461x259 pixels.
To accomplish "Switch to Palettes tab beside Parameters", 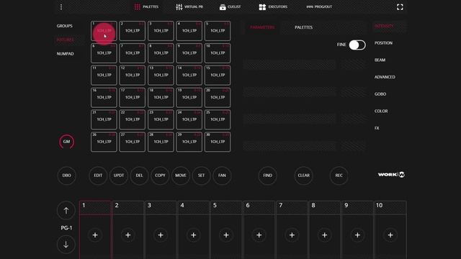I will click(x=304, y=27).
